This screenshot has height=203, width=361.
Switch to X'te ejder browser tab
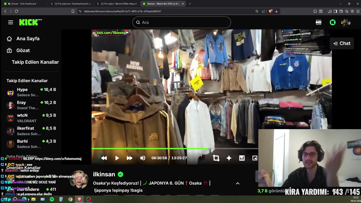coord(116,4)
